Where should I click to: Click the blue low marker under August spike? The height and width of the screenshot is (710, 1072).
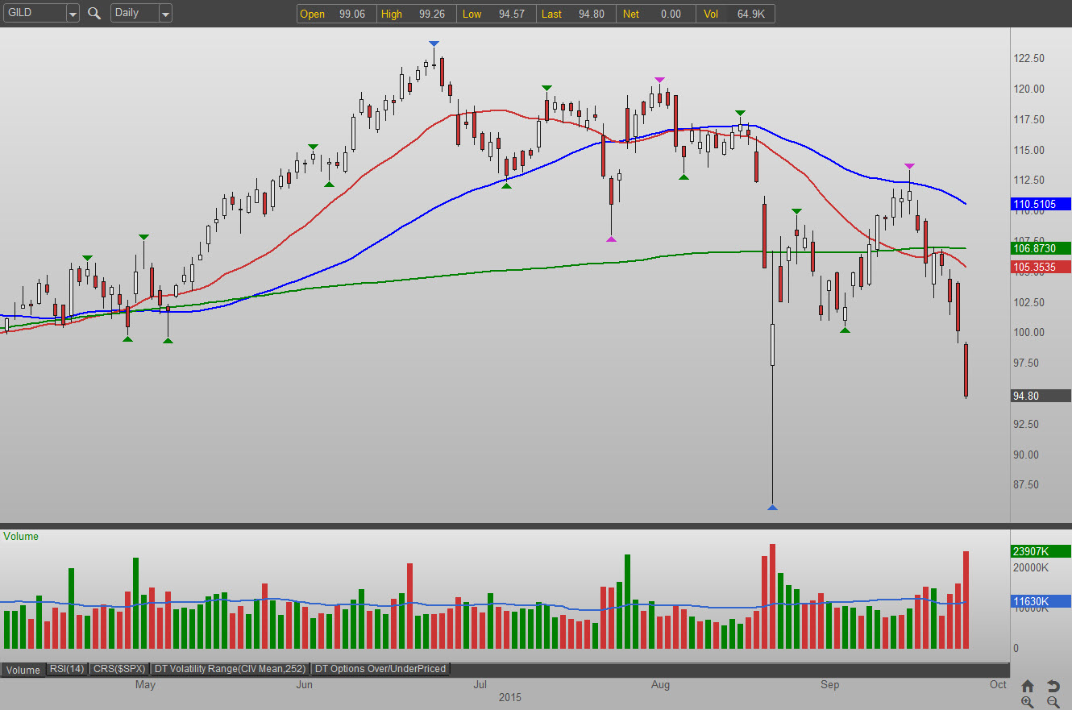[772, 508]
